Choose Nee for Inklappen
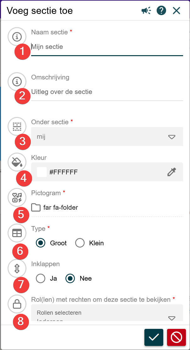Viewport: 190px width, 350px height. [70, 279]
